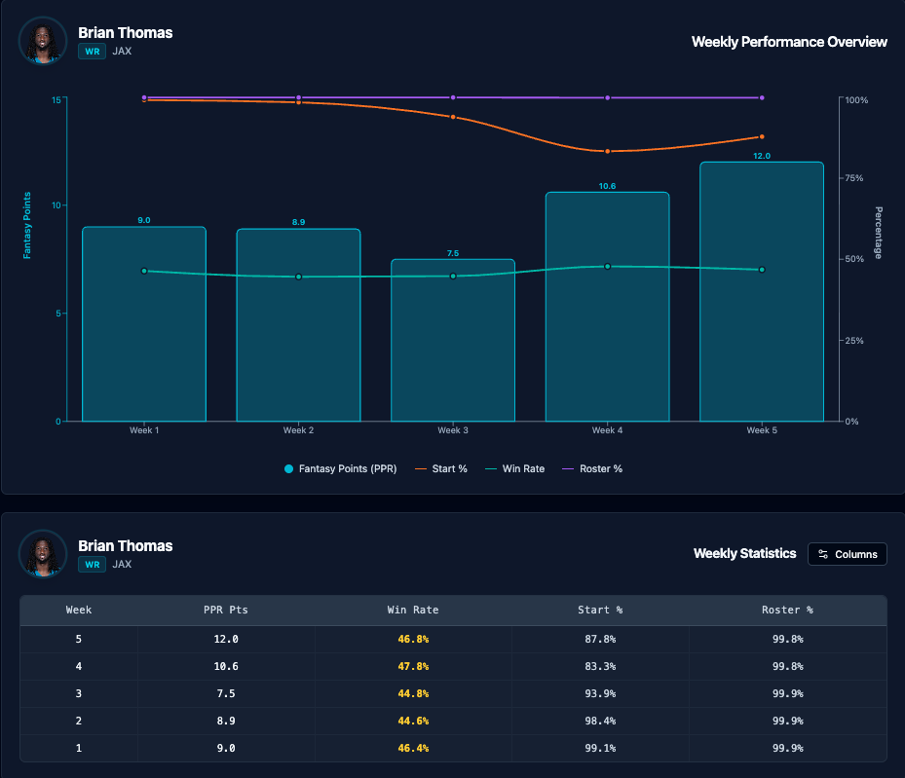Click the Win Rate table column header
The image size is (905, 778).
click(x=413, y=611)
